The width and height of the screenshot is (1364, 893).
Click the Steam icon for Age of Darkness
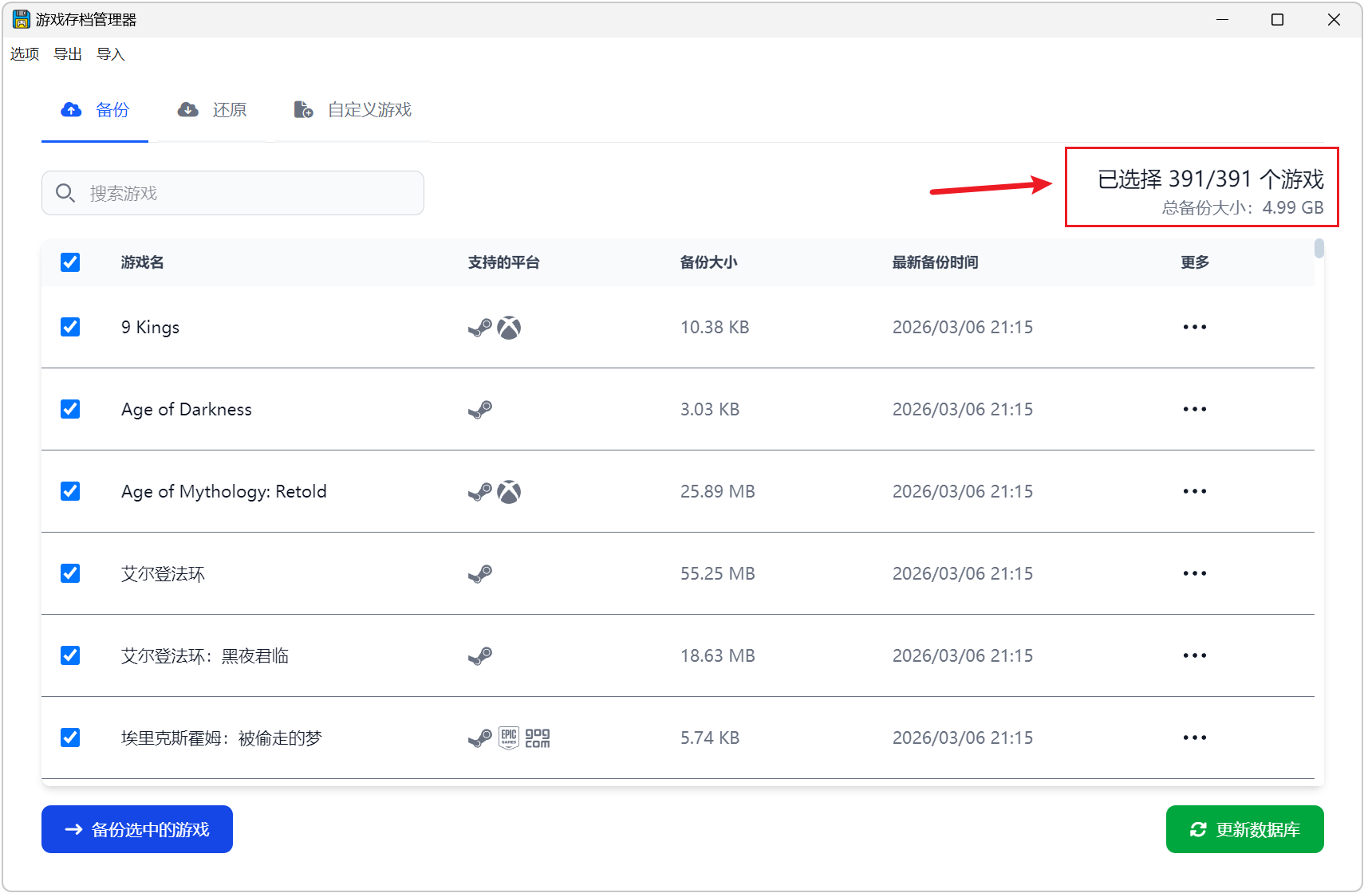[x=480, y=410]
